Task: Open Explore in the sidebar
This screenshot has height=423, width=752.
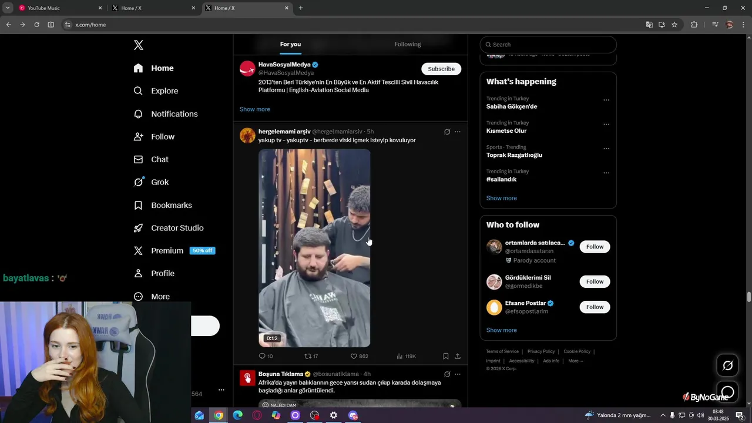Action: click(x=156, y=91)
